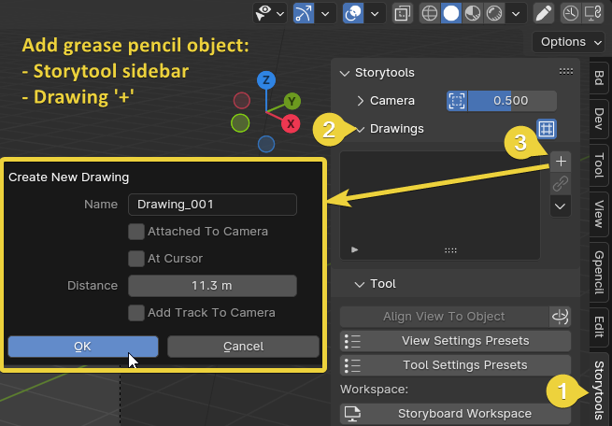Click the linked monitor icon in header
Image resolution: width=612 pixels, height=426 pixels.
point(593,14)
